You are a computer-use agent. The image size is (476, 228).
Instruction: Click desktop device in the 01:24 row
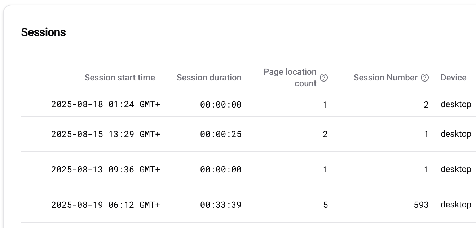tap(456, 105)
